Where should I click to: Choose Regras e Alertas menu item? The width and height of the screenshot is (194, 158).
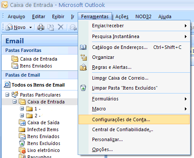[x=134, y=67]
